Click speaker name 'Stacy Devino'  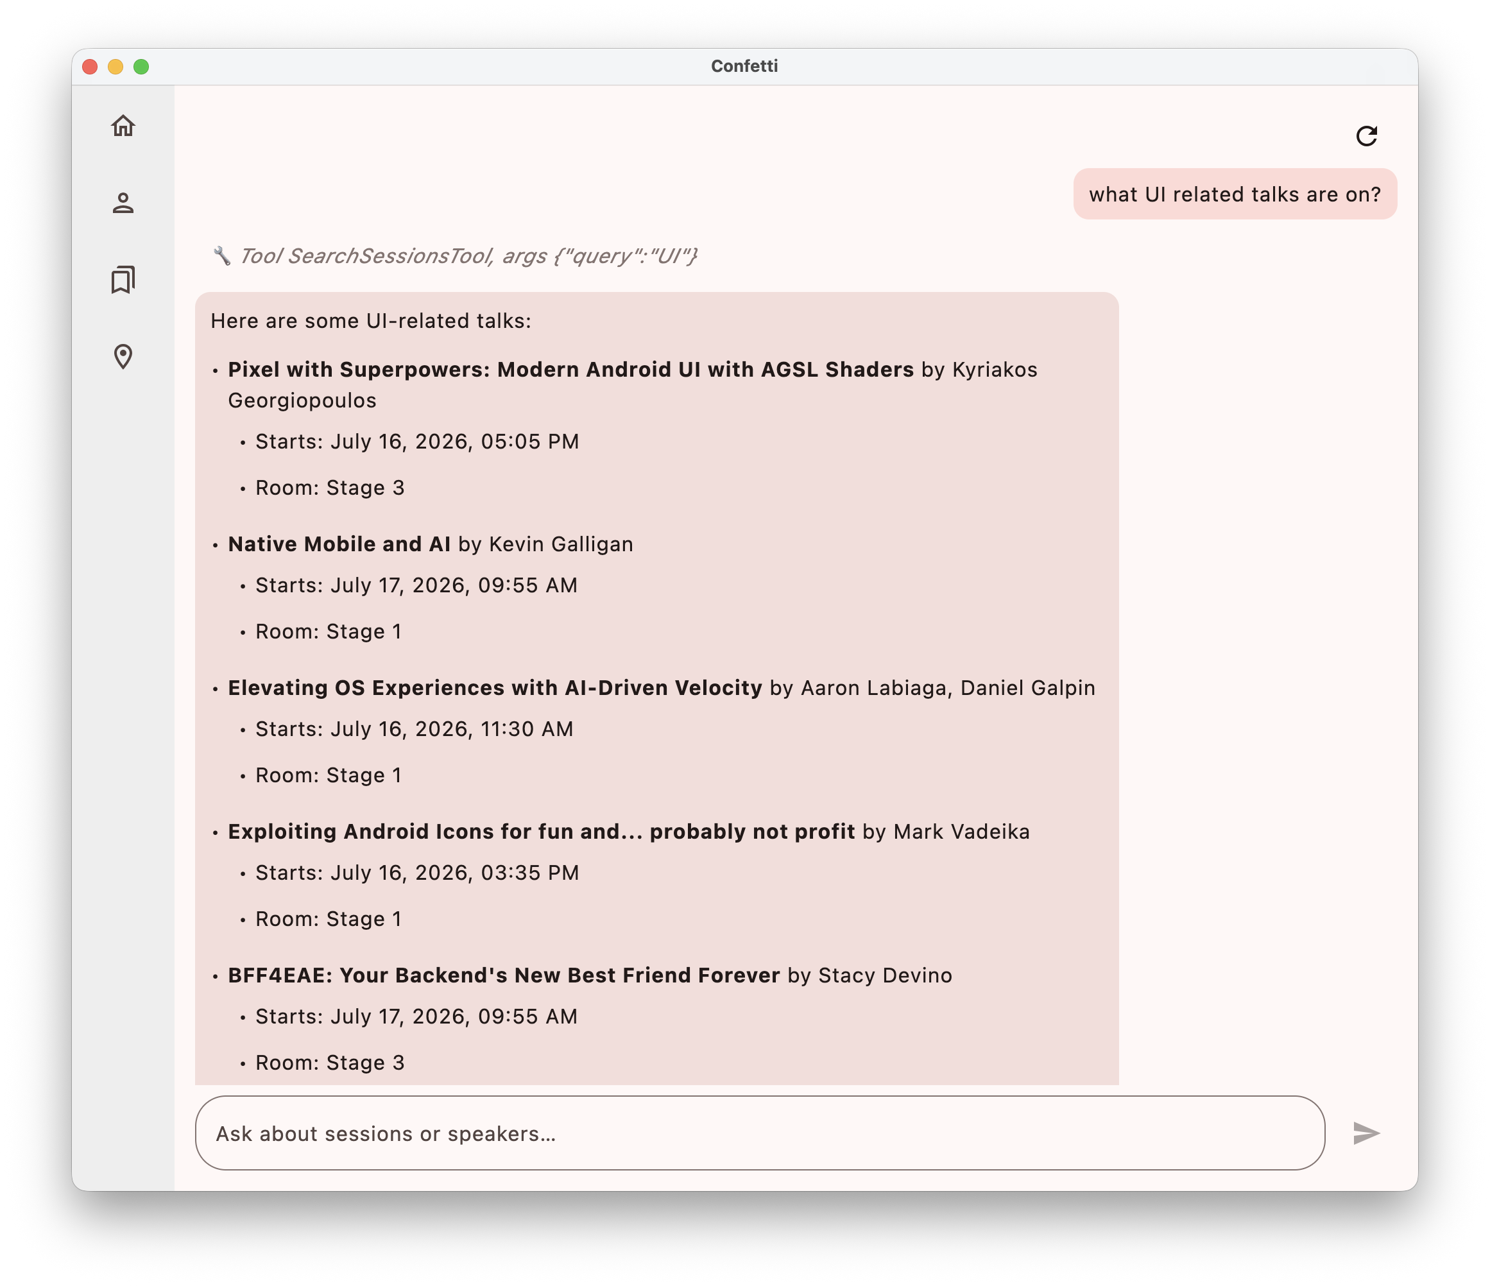pyautogui.click(x=886, y=976)
